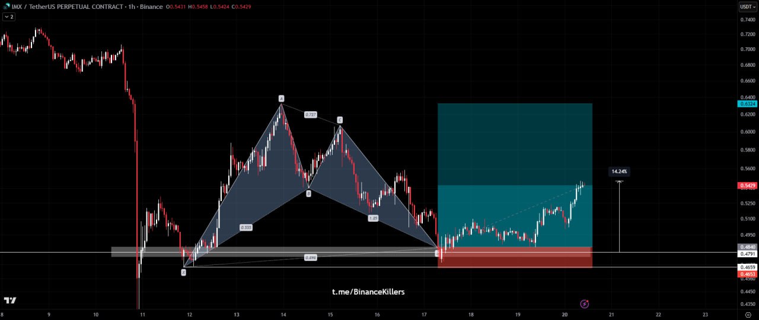Click the IMX coin logo icon
This screenshot has width=759, height=320.
click(x=7, y=7)
